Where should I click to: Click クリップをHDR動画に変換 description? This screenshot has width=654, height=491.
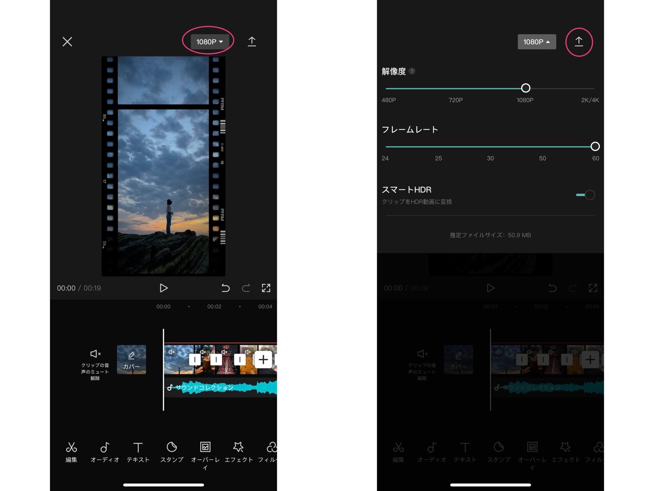[x=417, y=202]
